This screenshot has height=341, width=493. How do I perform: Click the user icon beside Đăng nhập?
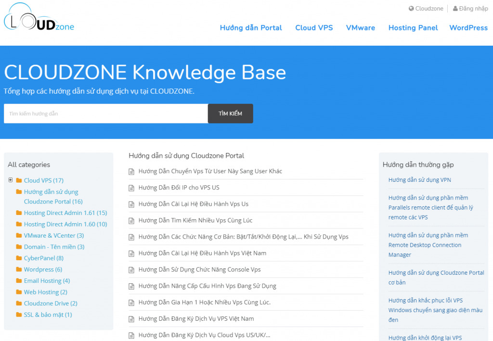(x=455, y=9)
